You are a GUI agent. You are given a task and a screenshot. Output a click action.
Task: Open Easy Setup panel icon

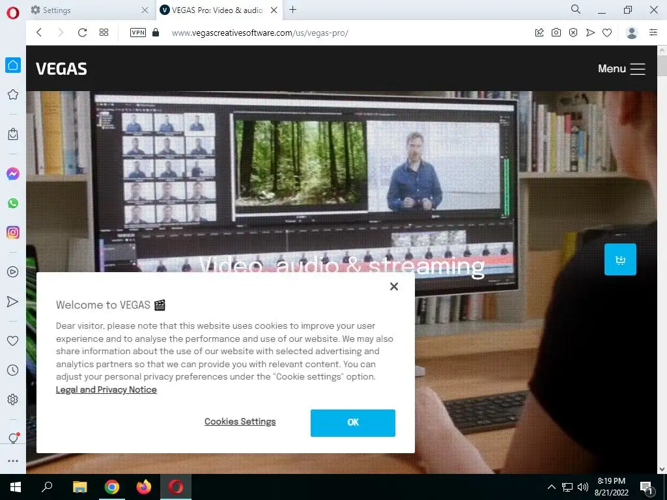click(x=653, y=33)
